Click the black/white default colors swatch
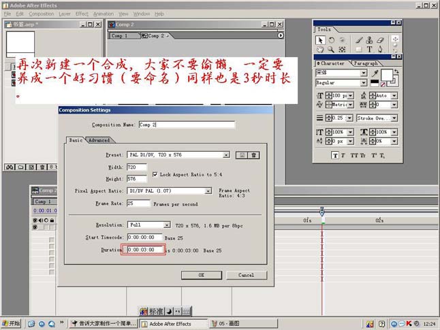Viewport: 440px width, 330px height. tap(375, 83)
